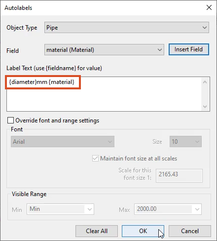Enable Override font and range settings checkbox

(x=10, y=120)
